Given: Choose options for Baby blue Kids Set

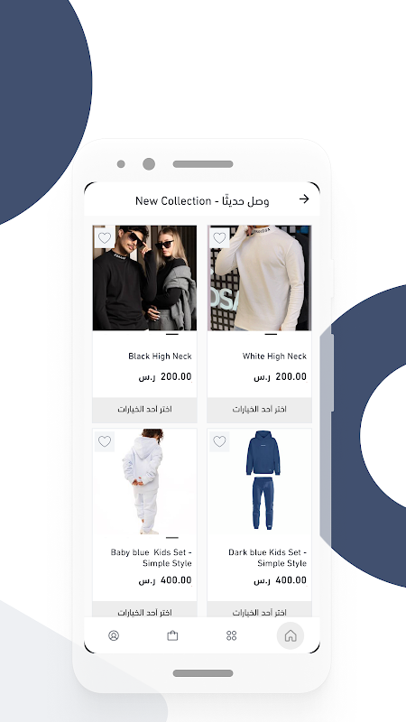Looking at the screenshot, I should coord(144,609).
